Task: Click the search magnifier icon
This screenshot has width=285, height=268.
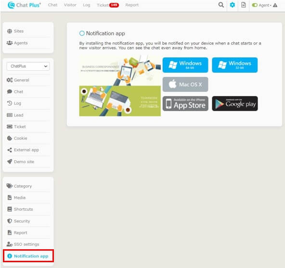Action: 221,5
